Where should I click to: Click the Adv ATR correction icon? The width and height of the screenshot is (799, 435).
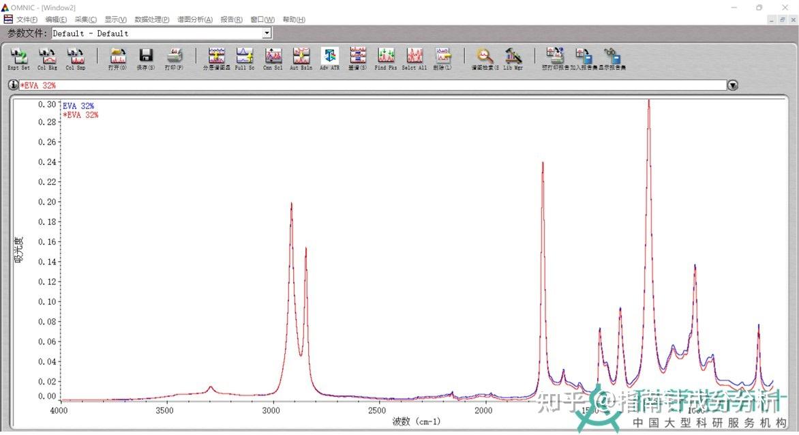pyautogui.click(x=330, y=59)
